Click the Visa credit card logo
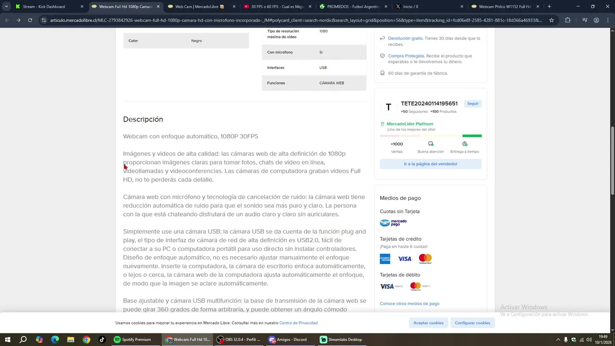Screen dimensions: 615x346 (405, 259)
